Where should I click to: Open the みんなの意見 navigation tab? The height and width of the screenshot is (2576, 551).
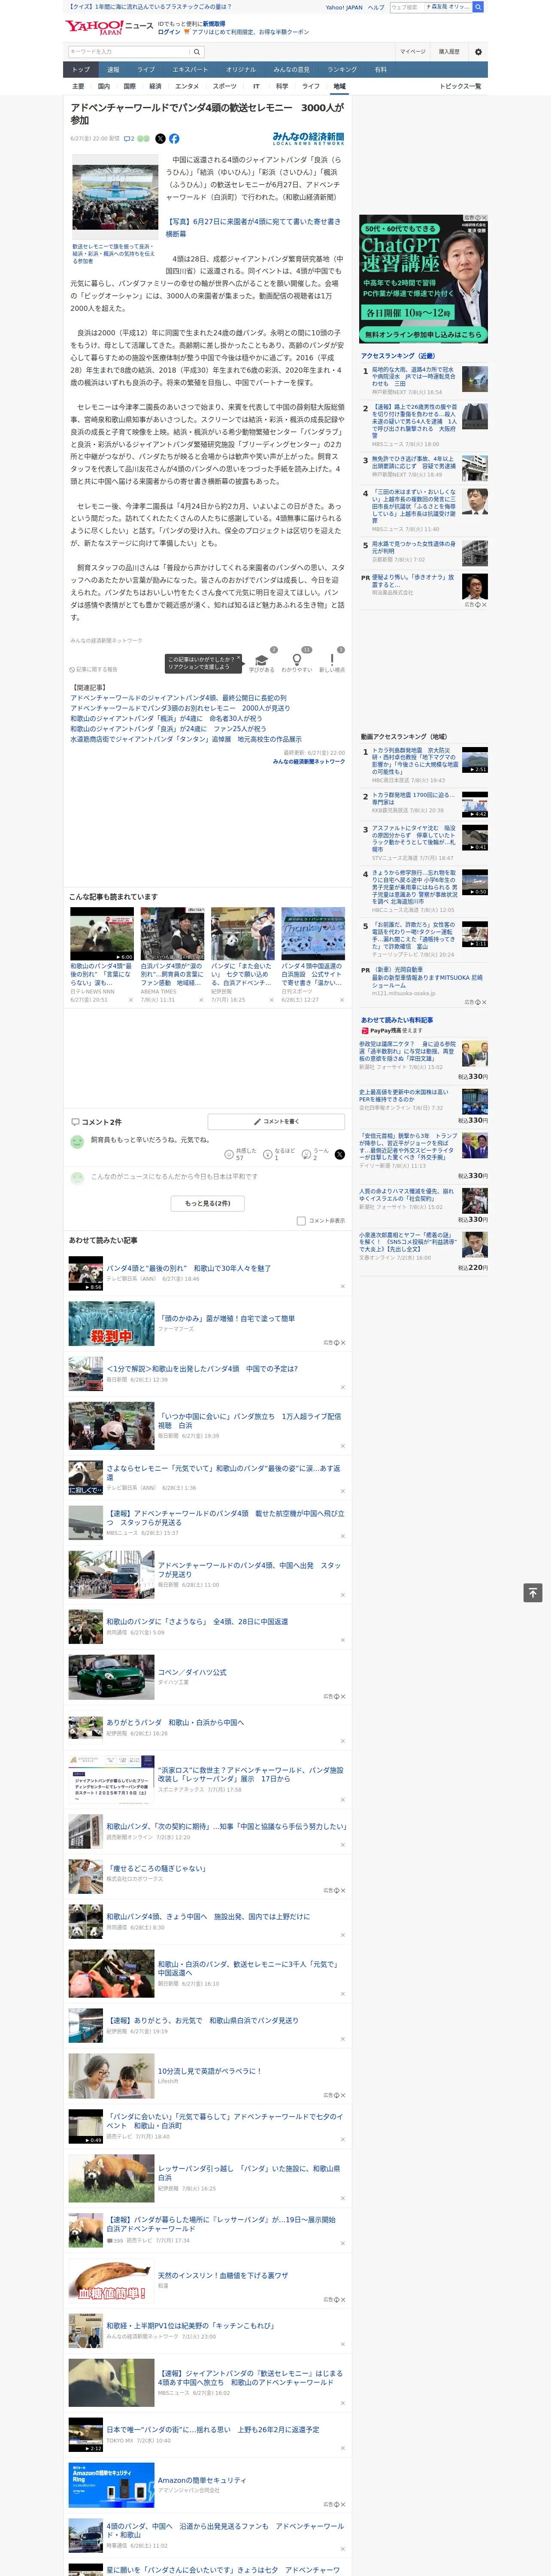click(x=291, y=70)
